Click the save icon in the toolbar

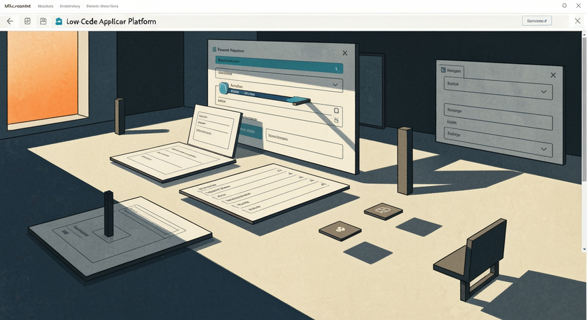click(x=43, y=21)
